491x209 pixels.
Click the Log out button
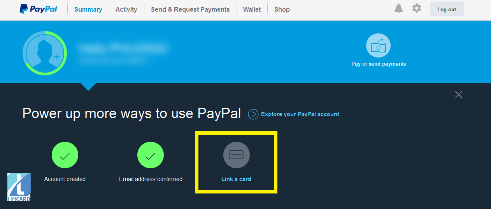pos(447,9)
